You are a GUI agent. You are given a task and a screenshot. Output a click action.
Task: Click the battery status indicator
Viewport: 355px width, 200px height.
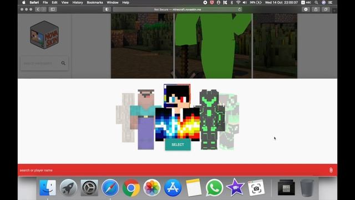256,2
